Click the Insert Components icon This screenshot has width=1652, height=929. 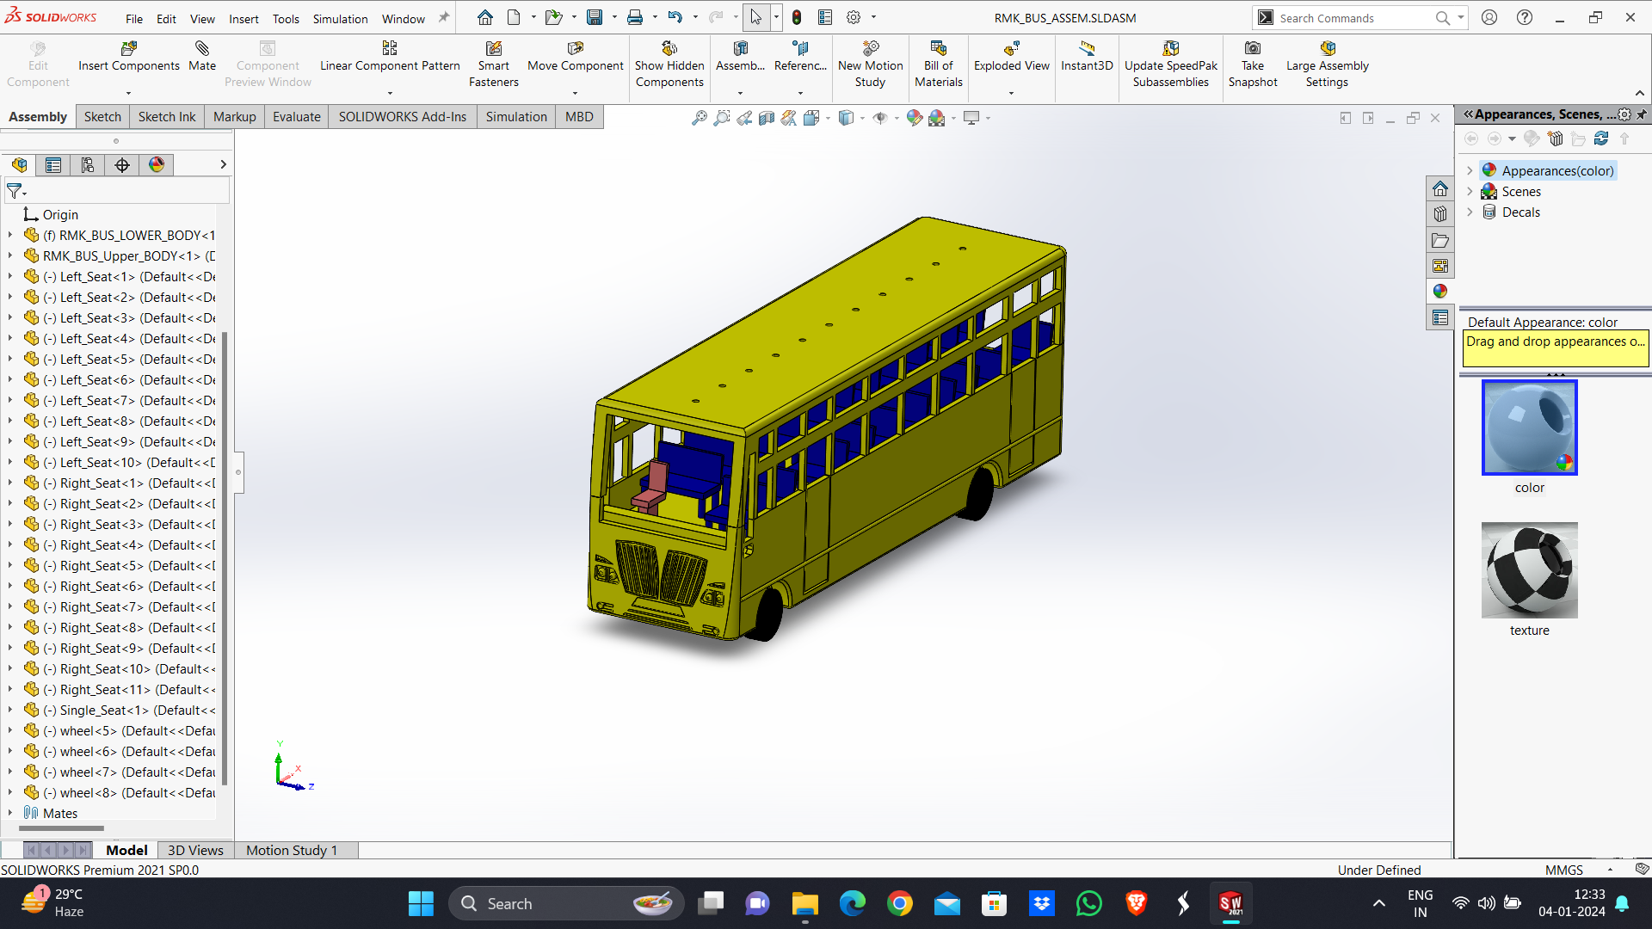click(x=128, y=49)
